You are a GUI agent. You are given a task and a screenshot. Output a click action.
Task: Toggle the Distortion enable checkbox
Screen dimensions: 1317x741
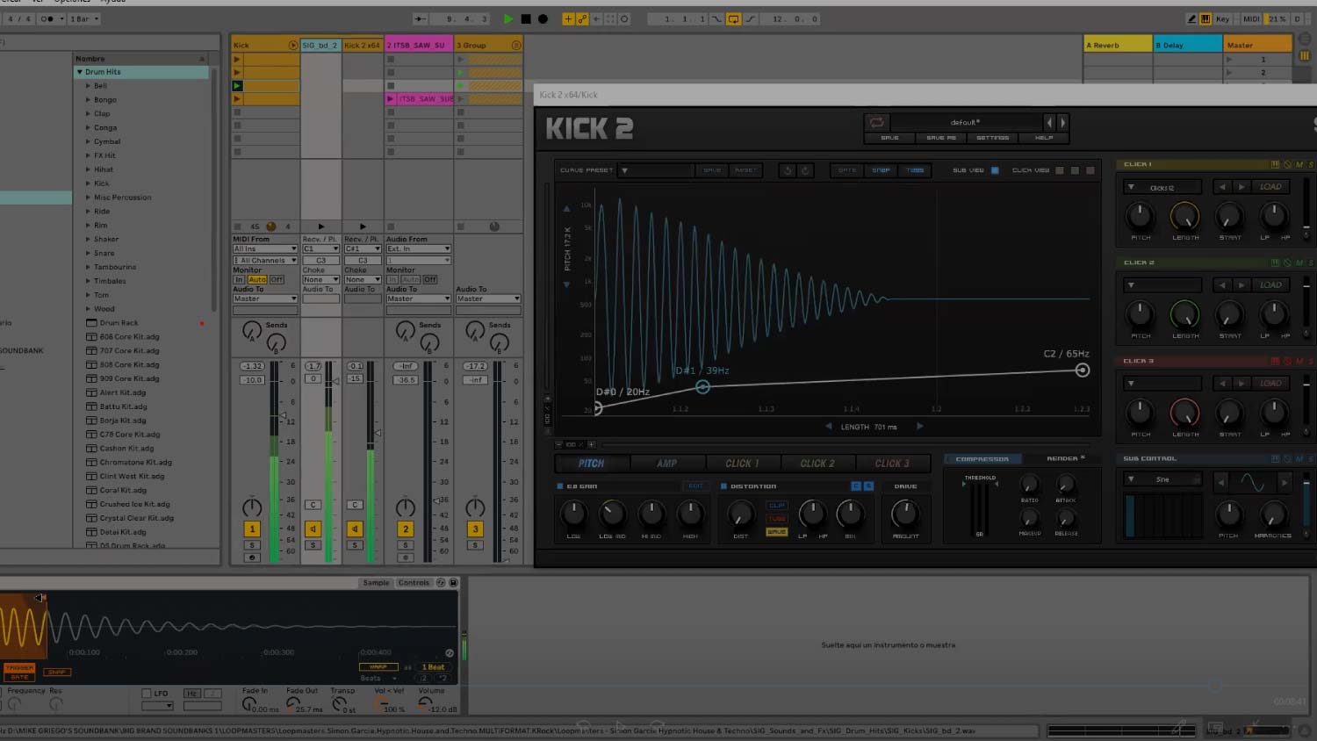click(723, 486)
